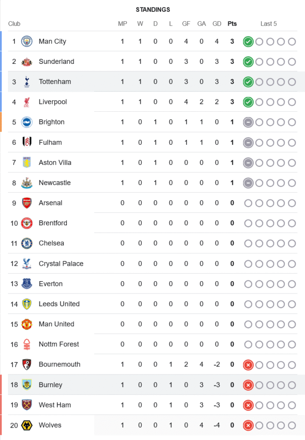Click the Liverpool club crest
Image resolution: width=305 pixels, height=440 pixels.
pyautogui.click(x=27, y=102)
